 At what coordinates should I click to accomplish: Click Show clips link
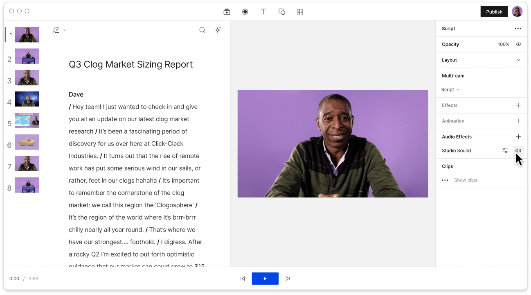tap(466, 180)
